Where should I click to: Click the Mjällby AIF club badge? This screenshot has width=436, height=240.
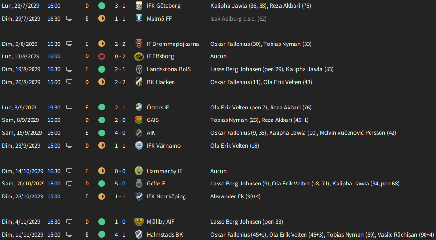coord(139,222)
